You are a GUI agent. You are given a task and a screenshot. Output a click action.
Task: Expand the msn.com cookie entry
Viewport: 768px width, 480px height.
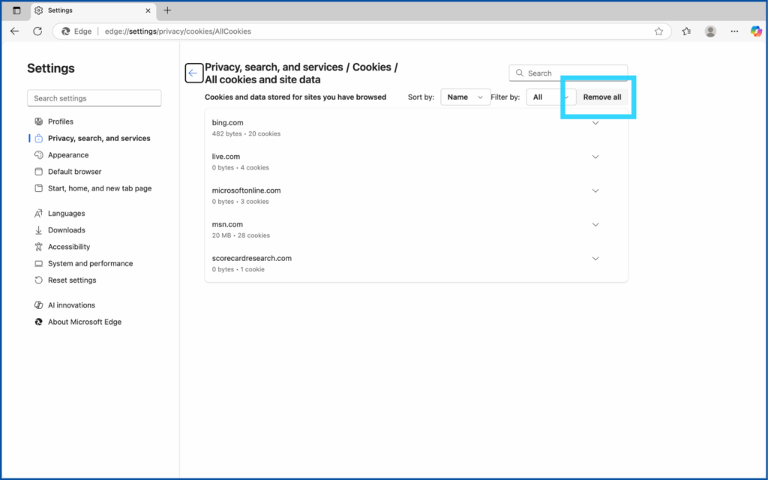[x=595, y=224]
